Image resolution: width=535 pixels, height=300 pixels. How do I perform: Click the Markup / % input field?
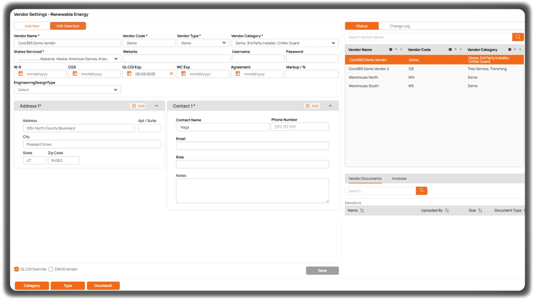(312, 74)
